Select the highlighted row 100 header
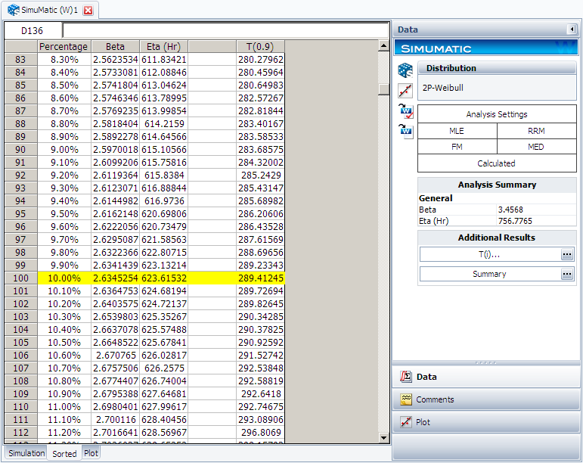Image resolution: width=583 pixels, height=463 pixels. pyautogui.click(x=20, y=278)
